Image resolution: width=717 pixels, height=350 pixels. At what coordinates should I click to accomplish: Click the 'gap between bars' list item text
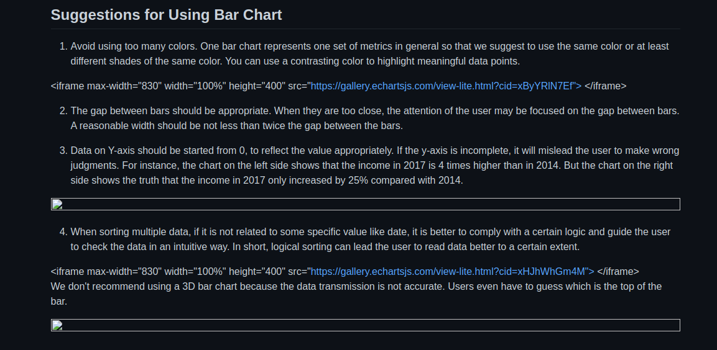375,118
